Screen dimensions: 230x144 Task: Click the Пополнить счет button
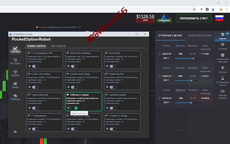[x=194, y=18]
